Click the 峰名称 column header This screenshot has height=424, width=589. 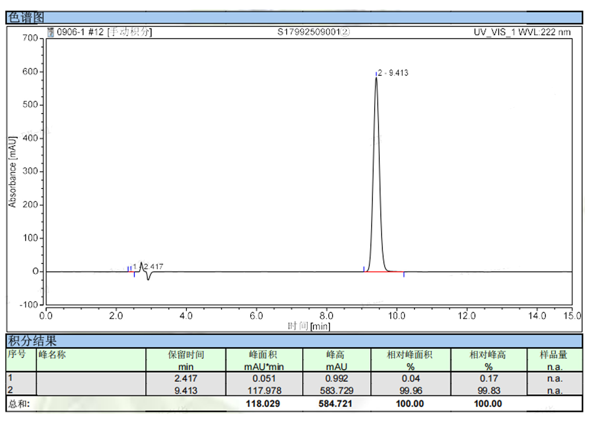(52, 355)
